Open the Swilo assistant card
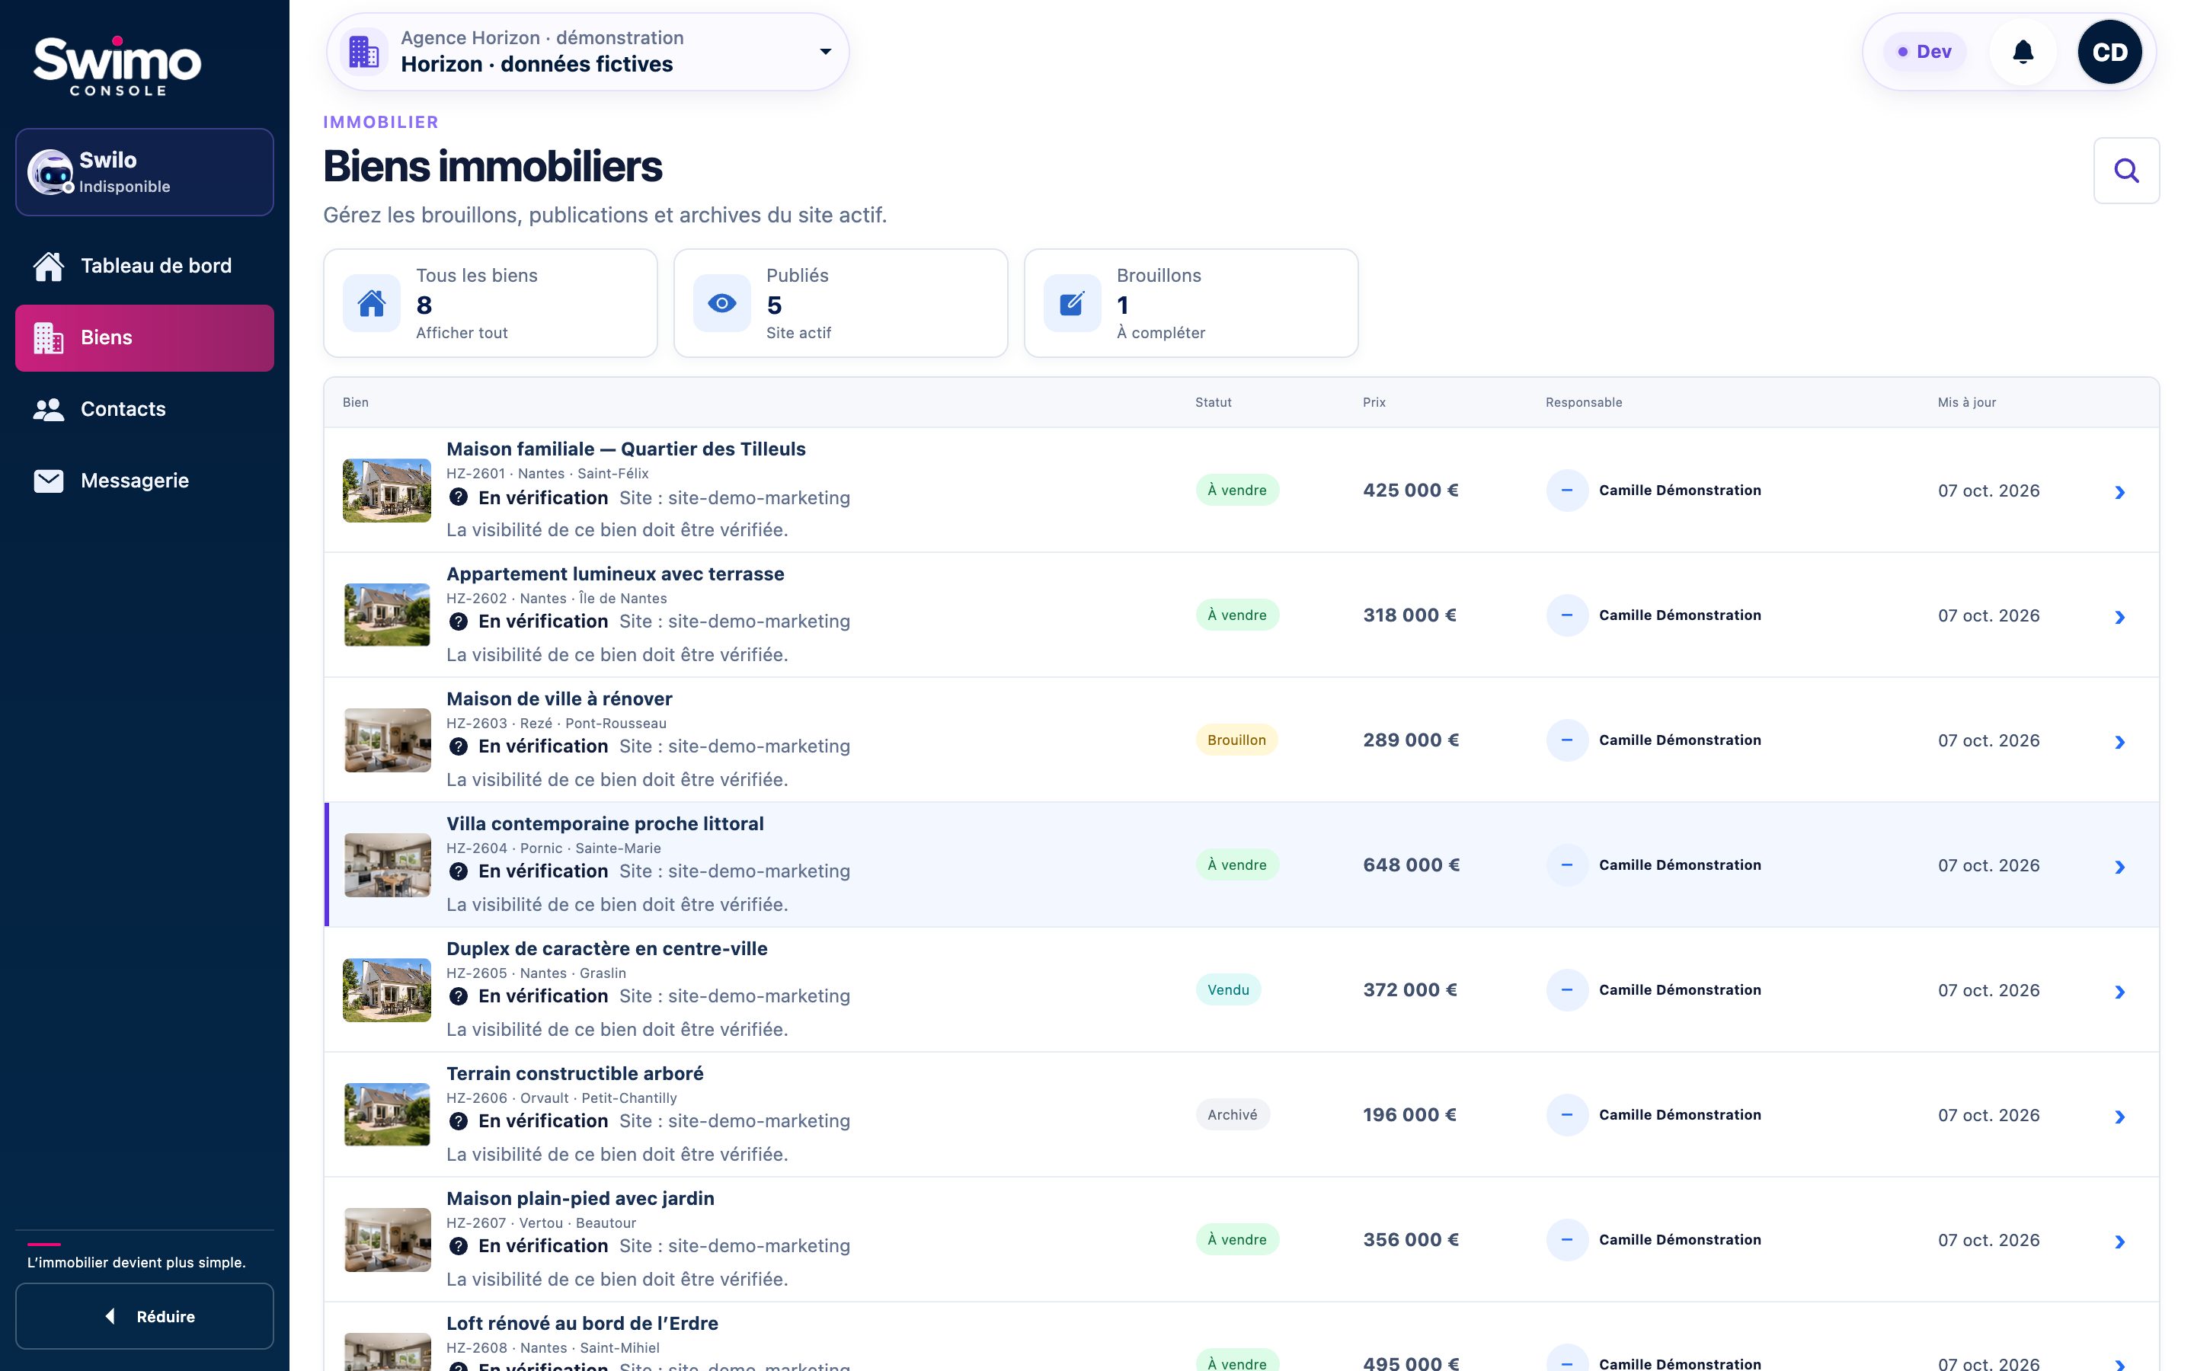This screenshot has height=1371, width=2194. [144, 172]
